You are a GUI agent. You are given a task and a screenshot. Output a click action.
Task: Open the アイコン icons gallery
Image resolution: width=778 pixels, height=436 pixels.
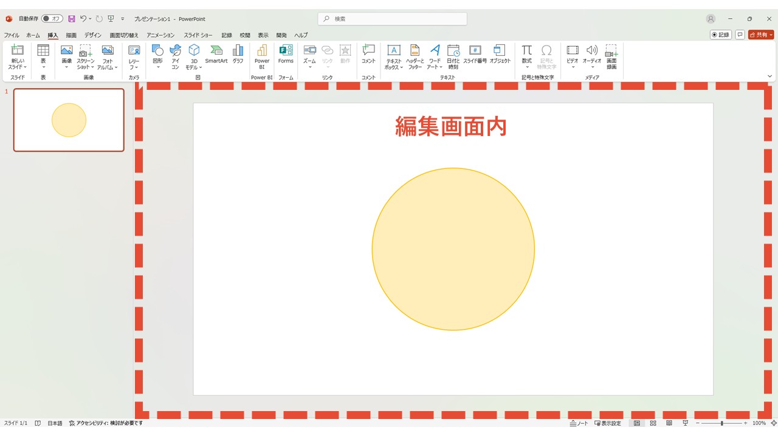(x=175, y=56)
